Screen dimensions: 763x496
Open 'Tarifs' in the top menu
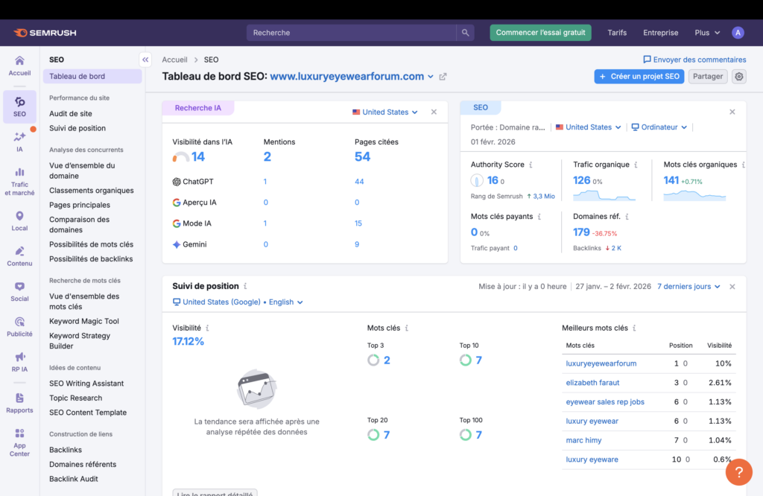617,33
